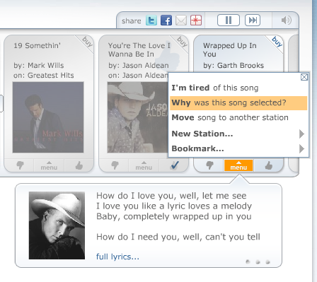
Task: Thumbs down You're The Love I Wanna Be In
Action: [x=115, y=165]
